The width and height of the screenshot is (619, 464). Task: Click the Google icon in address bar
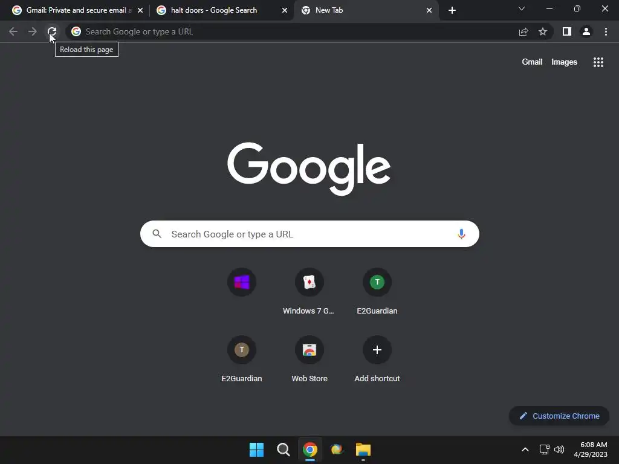pyautogui.click(x=76, y=31)
